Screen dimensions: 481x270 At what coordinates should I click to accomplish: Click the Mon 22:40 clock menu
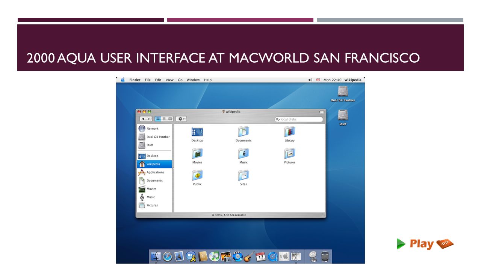click(x=333, y=80)
